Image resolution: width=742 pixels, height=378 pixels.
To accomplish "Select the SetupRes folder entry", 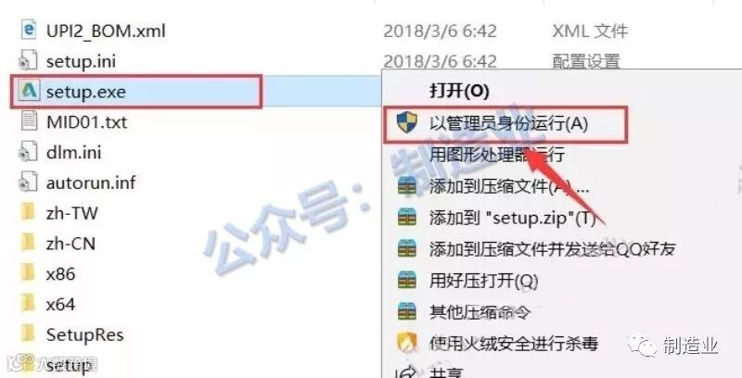I will 72,334.
